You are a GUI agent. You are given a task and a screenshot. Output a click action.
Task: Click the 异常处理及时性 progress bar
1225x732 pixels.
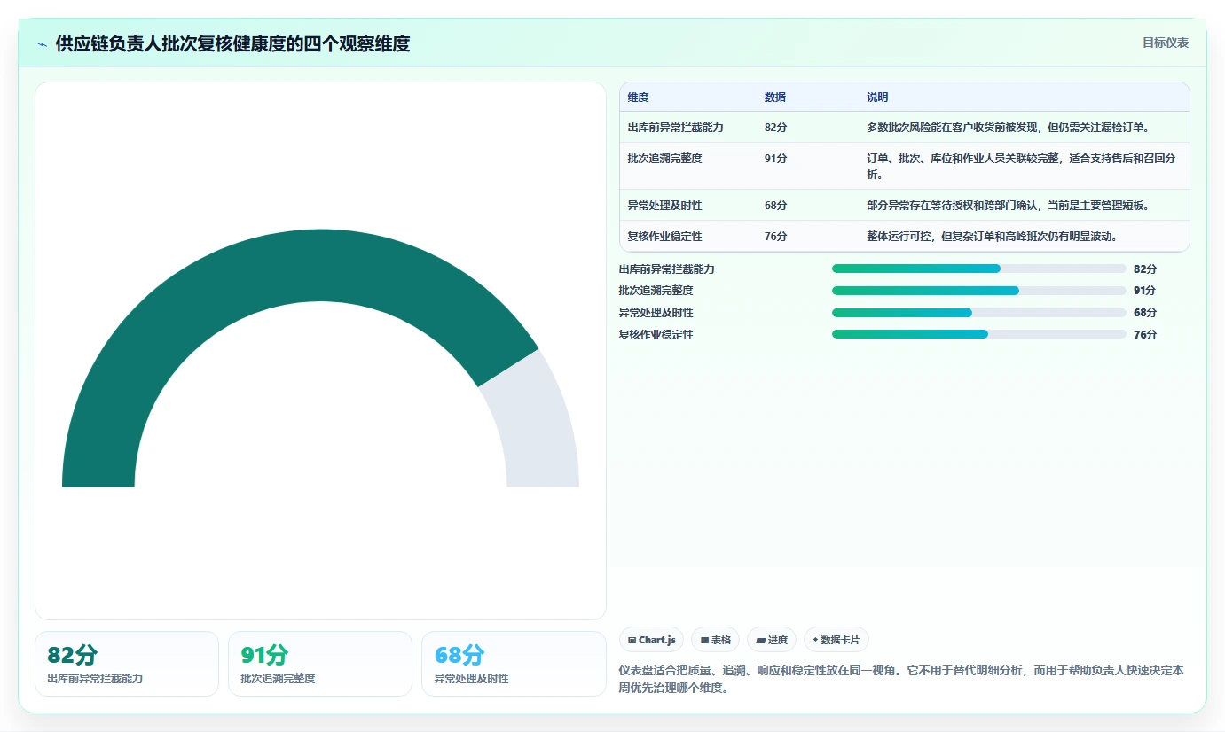979,313
